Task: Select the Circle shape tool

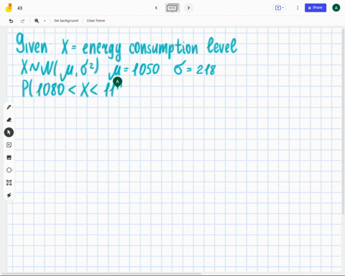Action: pos(9,170)
